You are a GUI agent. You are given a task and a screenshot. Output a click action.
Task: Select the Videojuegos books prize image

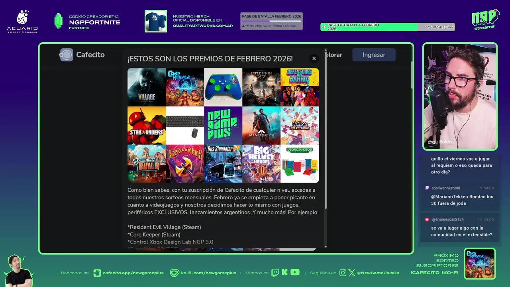(x=300, y=164)
